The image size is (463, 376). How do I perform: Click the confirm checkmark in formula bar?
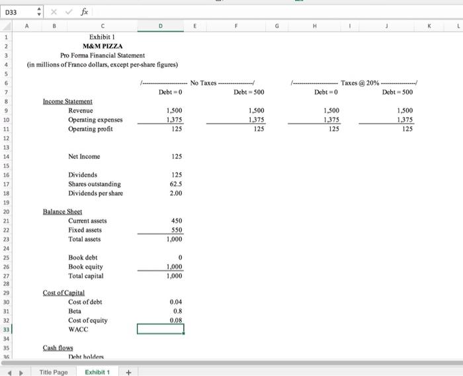(x=69, y=12)
